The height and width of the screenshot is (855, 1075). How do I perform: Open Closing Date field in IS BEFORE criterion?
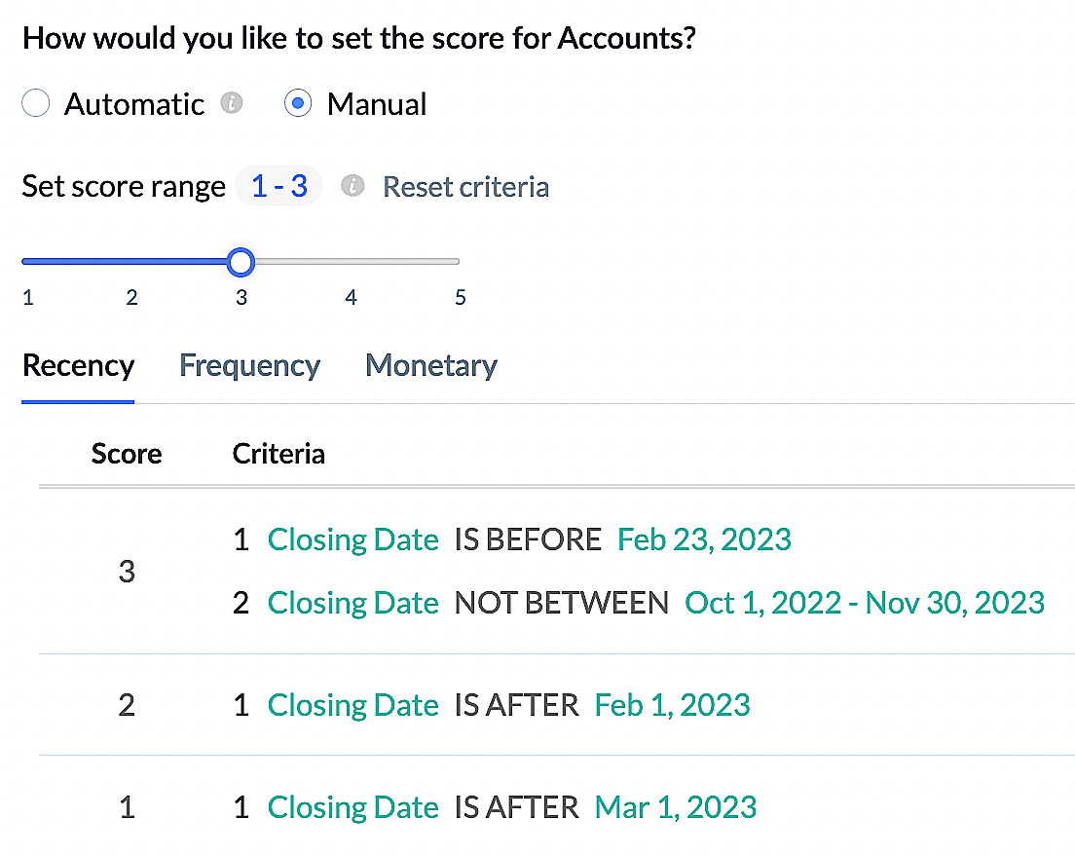coord(352,539)
